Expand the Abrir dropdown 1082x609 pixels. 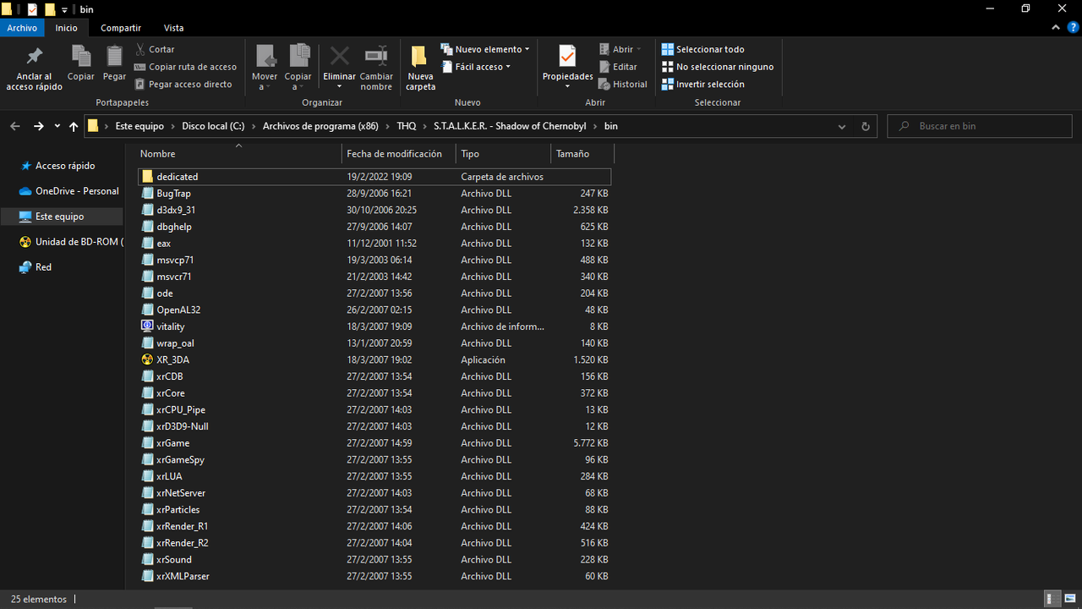(639, 49)
